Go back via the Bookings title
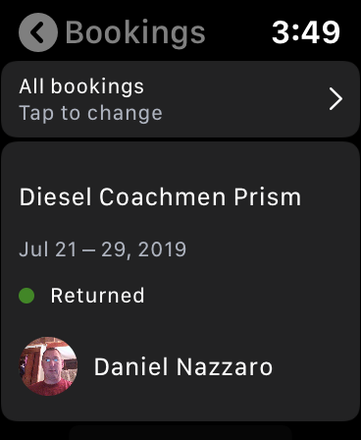This screenshot has width=361, height=440. coord(135,32)
